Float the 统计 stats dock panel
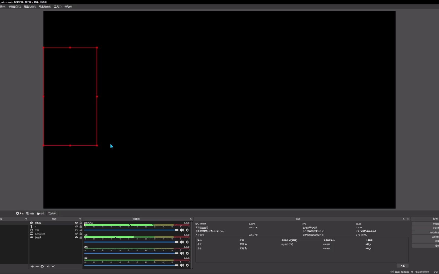This screenshot has width=439, height=274. [404, 219]
